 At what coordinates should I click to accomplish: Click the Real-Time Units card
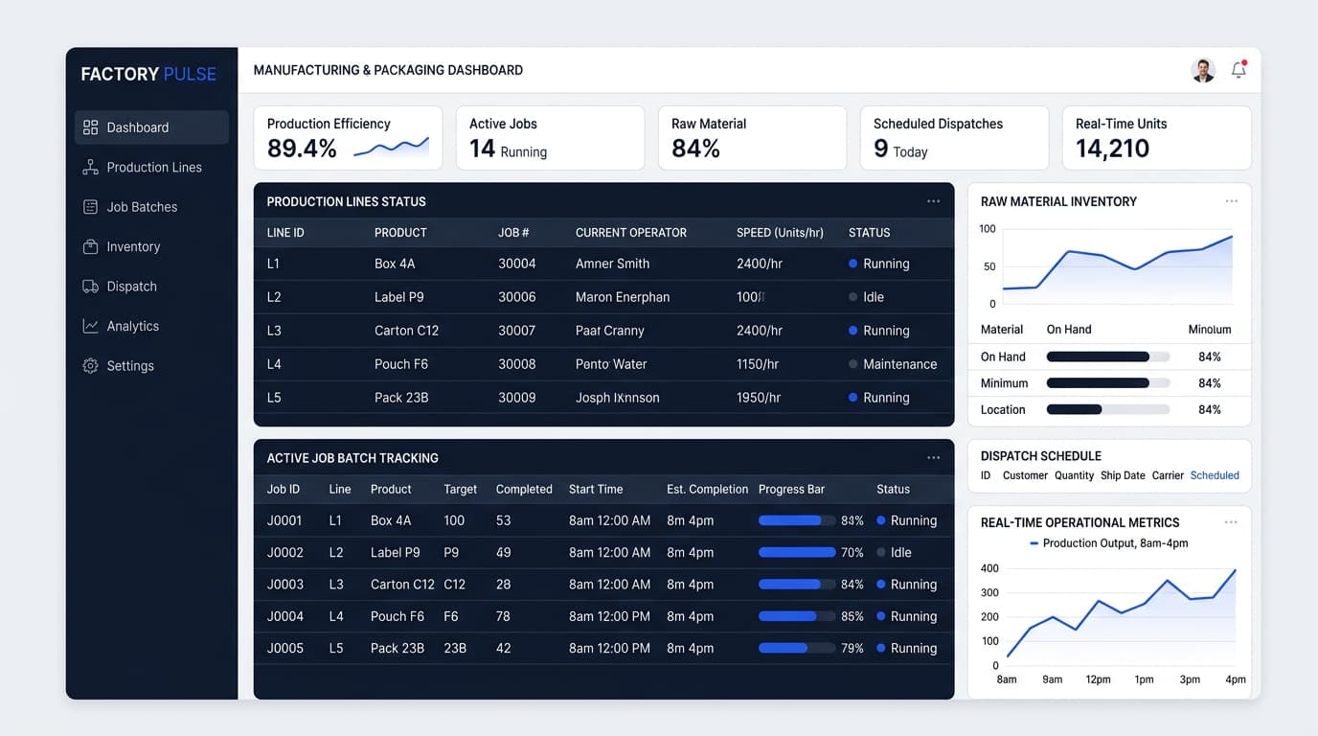[x=1156, y=138]
